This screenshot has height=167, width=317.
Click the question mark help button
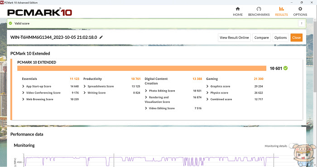pos(302,23)
